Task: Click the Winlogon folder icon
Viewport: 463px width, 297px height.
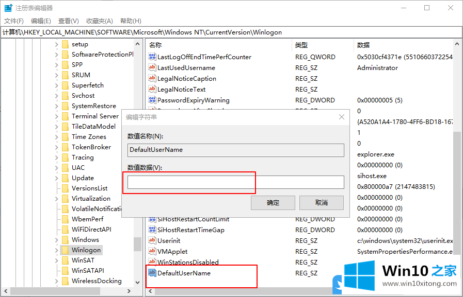Action: 65,250
